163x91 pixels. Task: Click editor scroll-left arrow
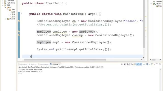[23, 60]
